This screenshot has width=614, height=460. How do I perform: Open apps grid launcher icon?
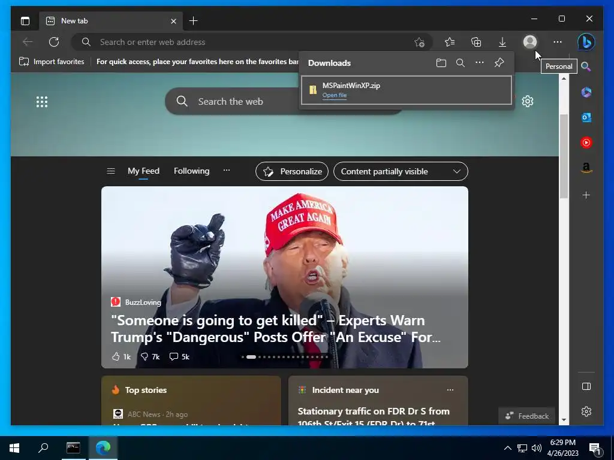42,102
